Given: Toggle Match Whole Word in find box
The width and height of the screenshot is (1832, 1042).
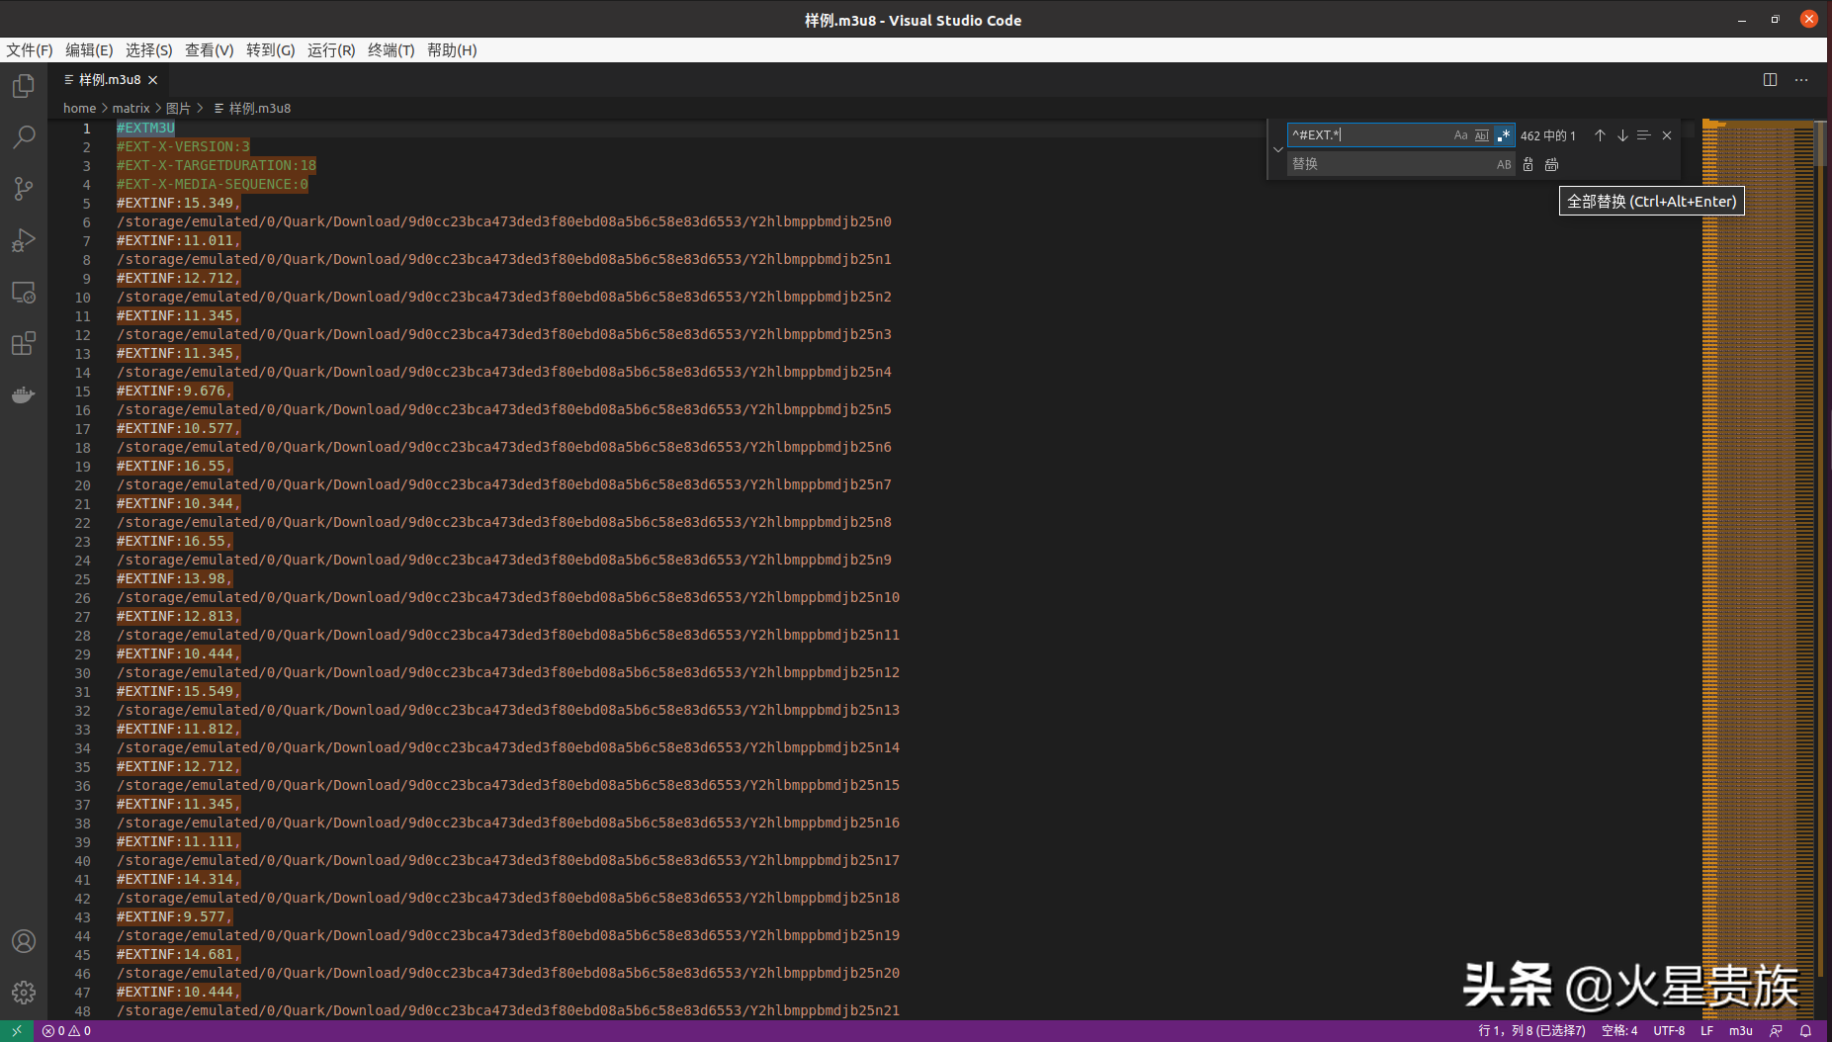Looking at the screenshot, I should tap(1482, 135).
